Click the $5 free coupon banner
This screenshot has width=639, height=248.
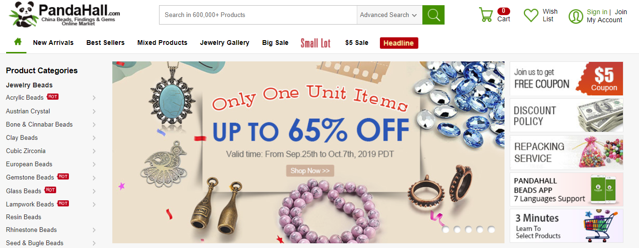click(x=566, y=78)
